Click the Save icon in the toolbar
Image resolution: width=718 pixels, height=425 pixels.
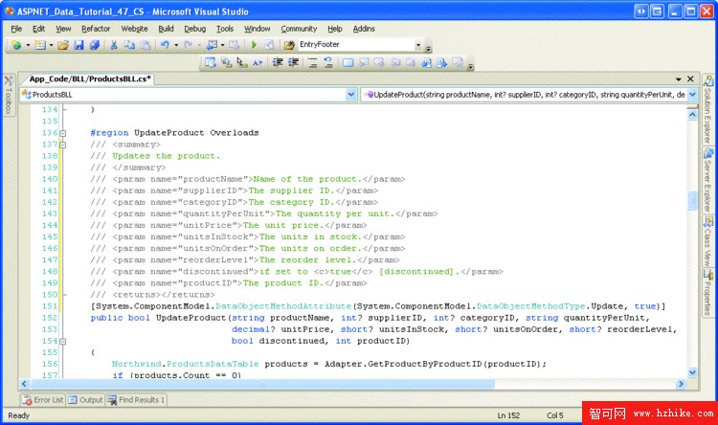[79, 45]
